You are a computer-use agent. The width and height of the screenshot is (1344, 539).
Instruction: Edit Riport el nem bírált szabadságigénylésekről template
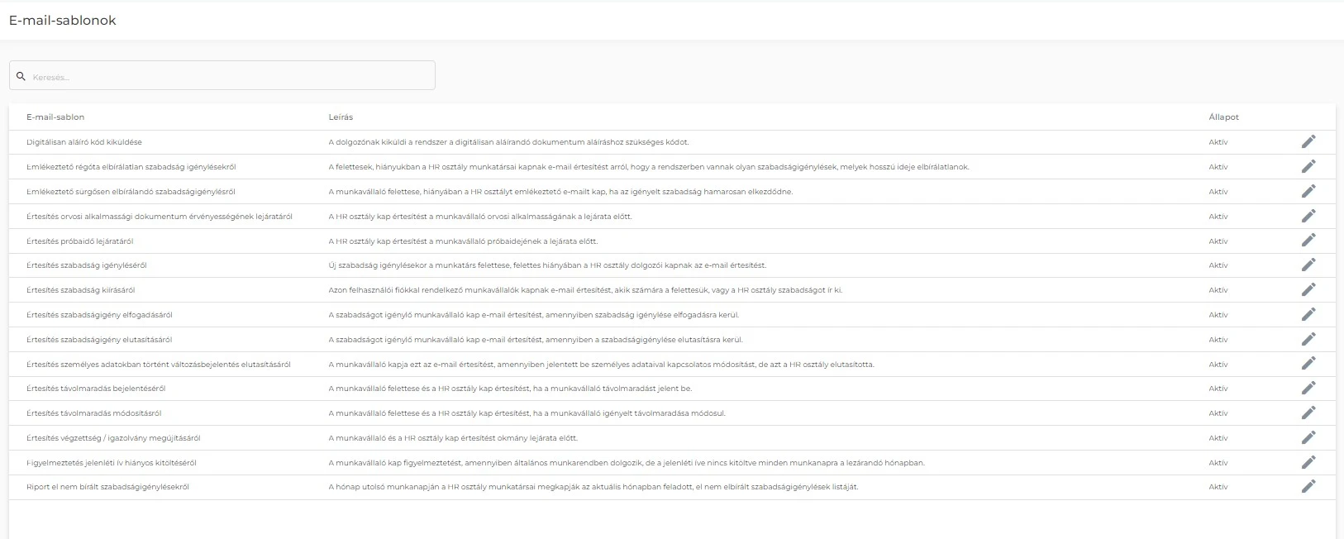click(1308, 487)
